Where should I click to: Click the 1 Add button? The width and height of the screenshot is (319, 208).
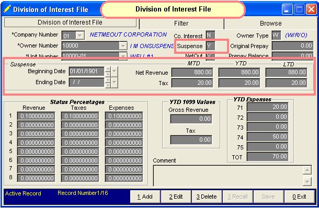(145, 197)
